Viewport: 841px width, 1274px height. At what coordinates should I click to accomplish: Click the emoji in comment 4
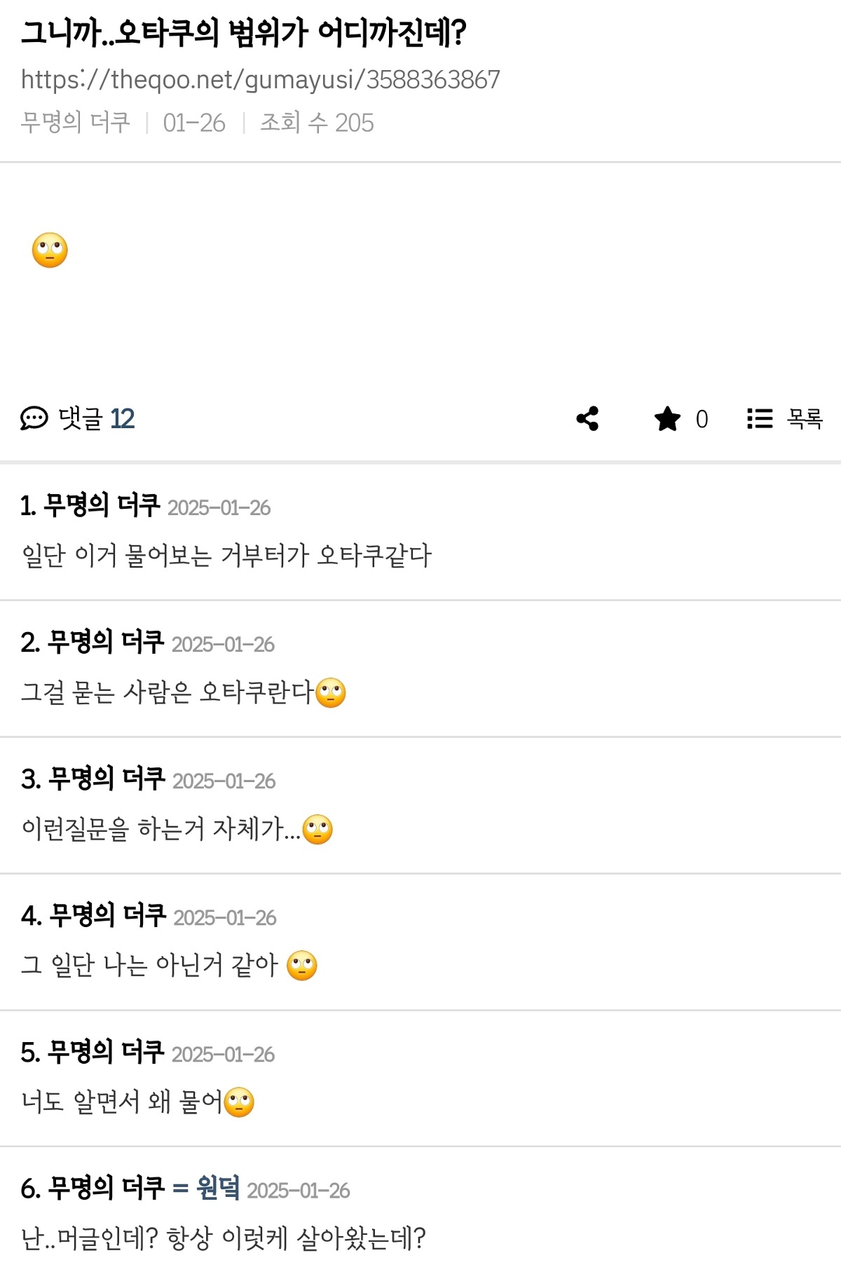coord(302,966)
